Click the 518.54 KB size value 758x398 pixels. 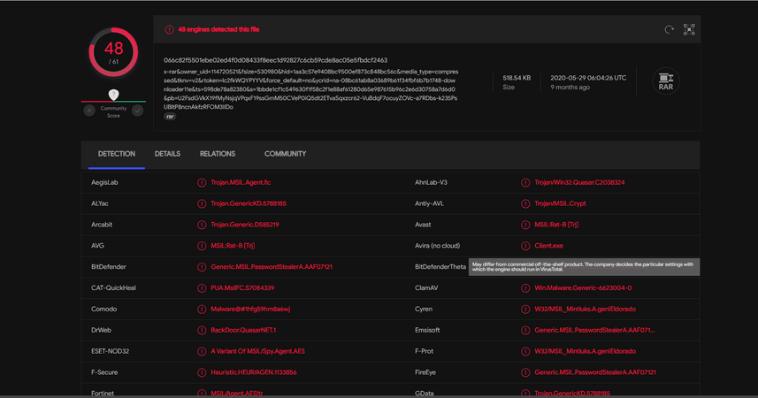517,78
